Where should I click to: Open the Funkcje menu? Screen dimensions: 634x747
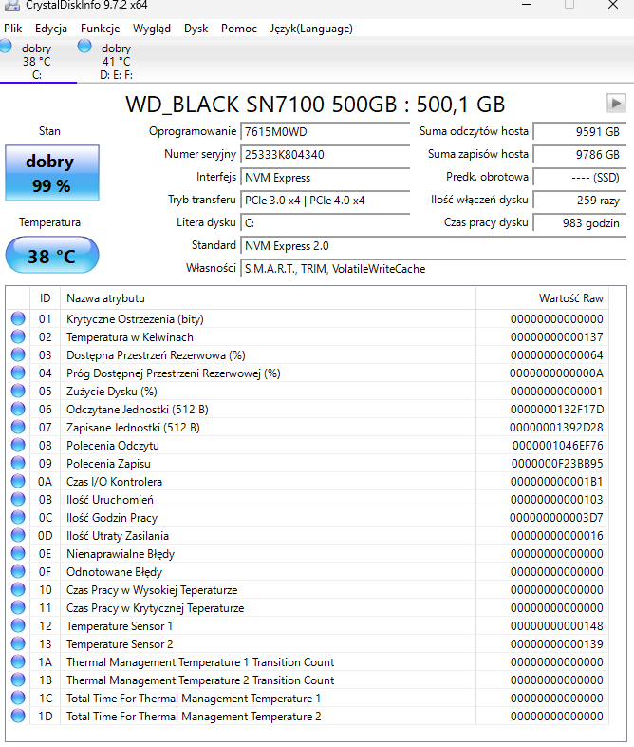coord(100,29)
